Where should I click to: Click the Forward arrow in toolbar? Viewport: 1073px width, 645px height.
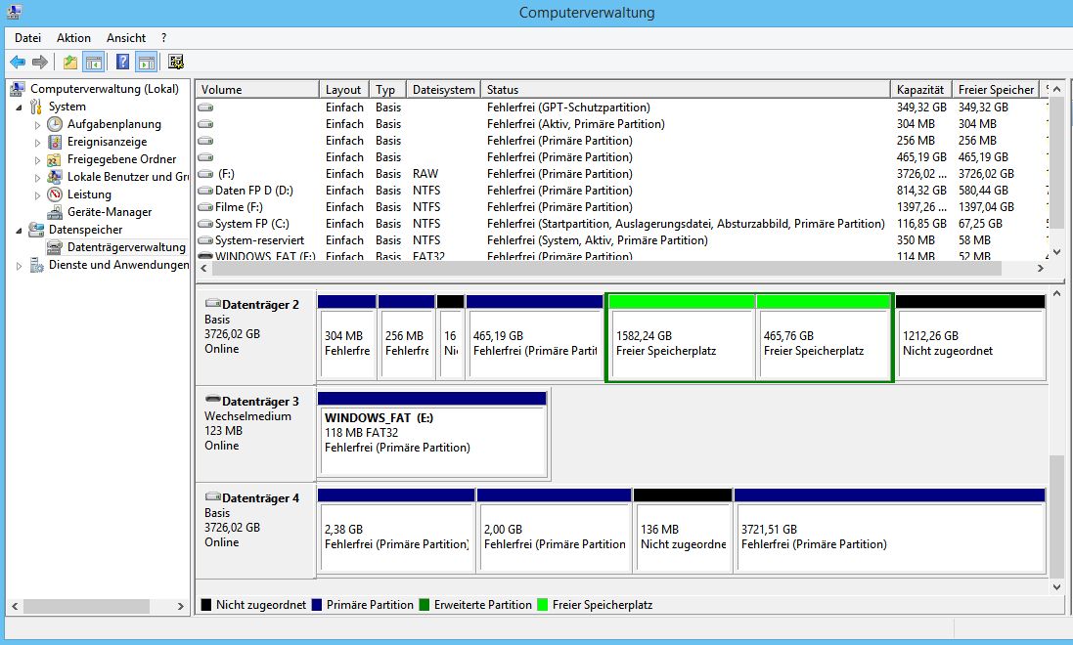coord(40,63)
